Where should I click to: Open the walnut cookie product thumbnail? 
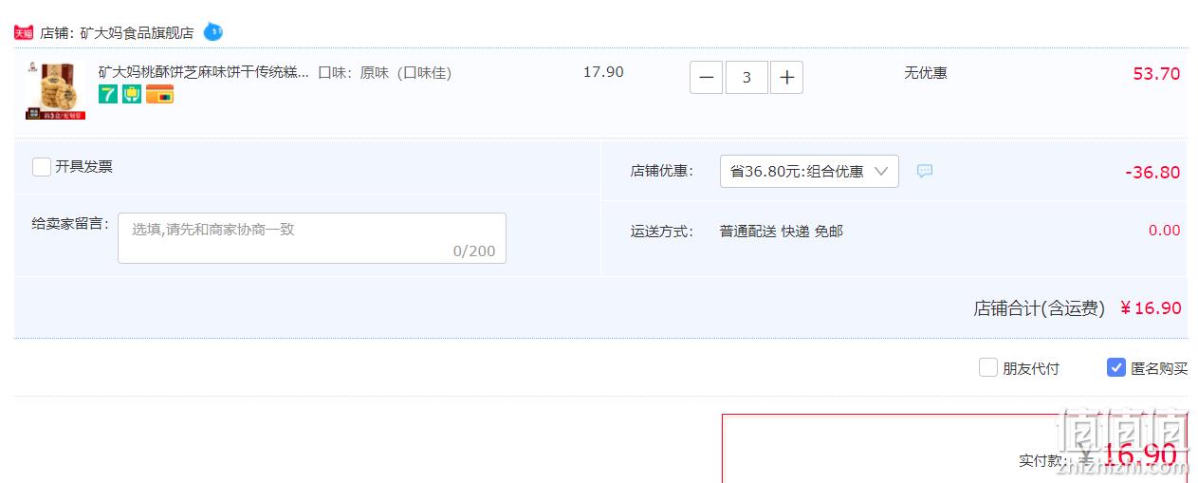55,91
